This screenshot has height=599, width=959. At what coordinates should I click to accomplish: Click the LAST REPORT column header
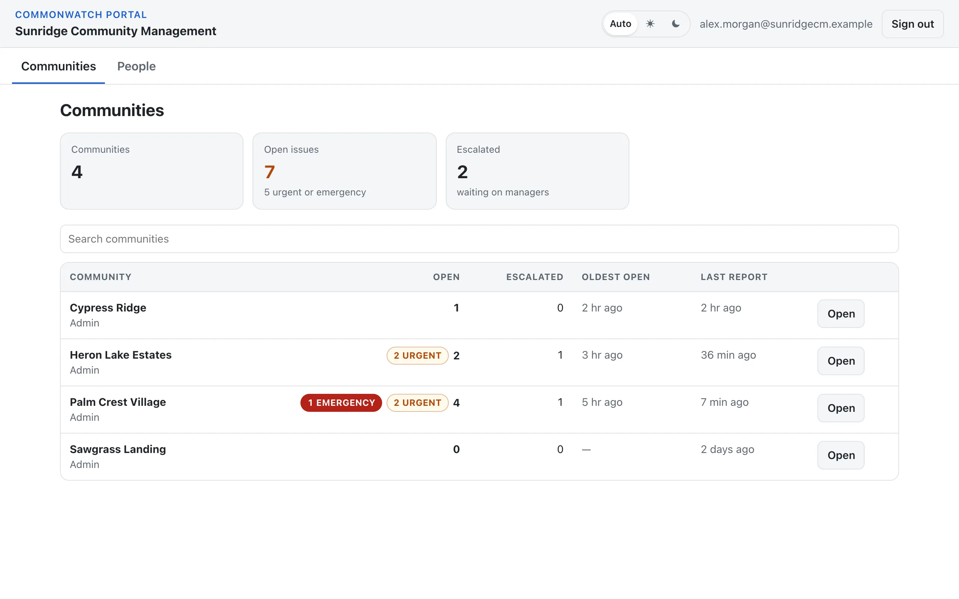point(734,277)
